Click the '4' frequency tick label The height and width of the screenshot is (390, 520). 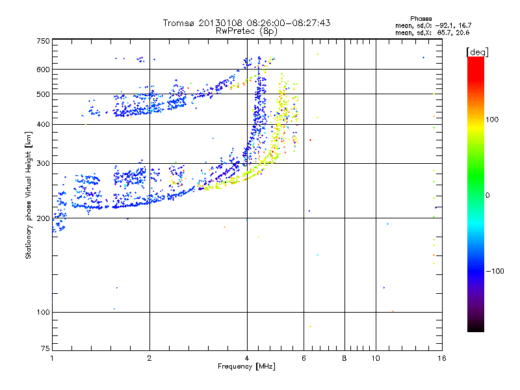pyautogui.click(x=247, y=358)
